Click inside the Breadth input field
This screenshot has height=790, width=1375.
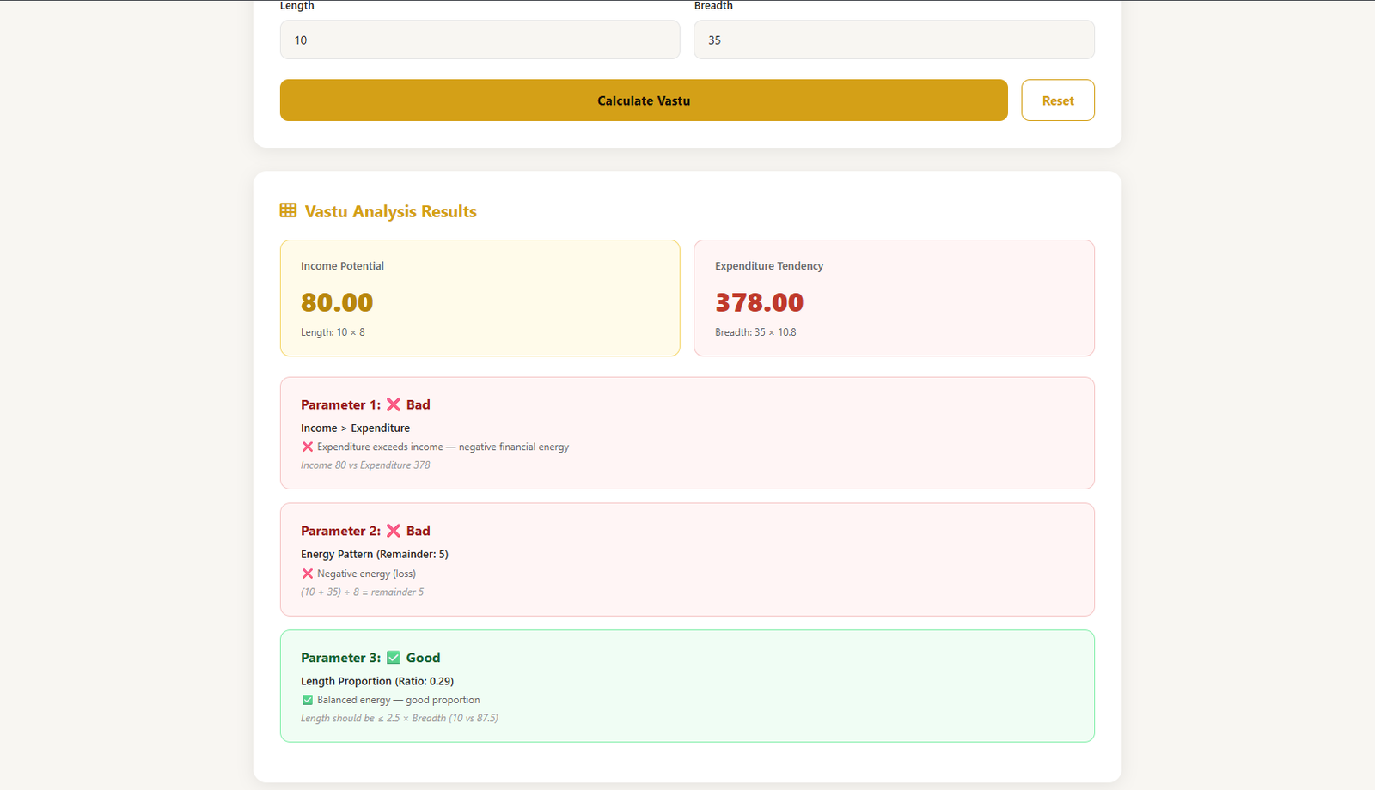pos(894,39)
